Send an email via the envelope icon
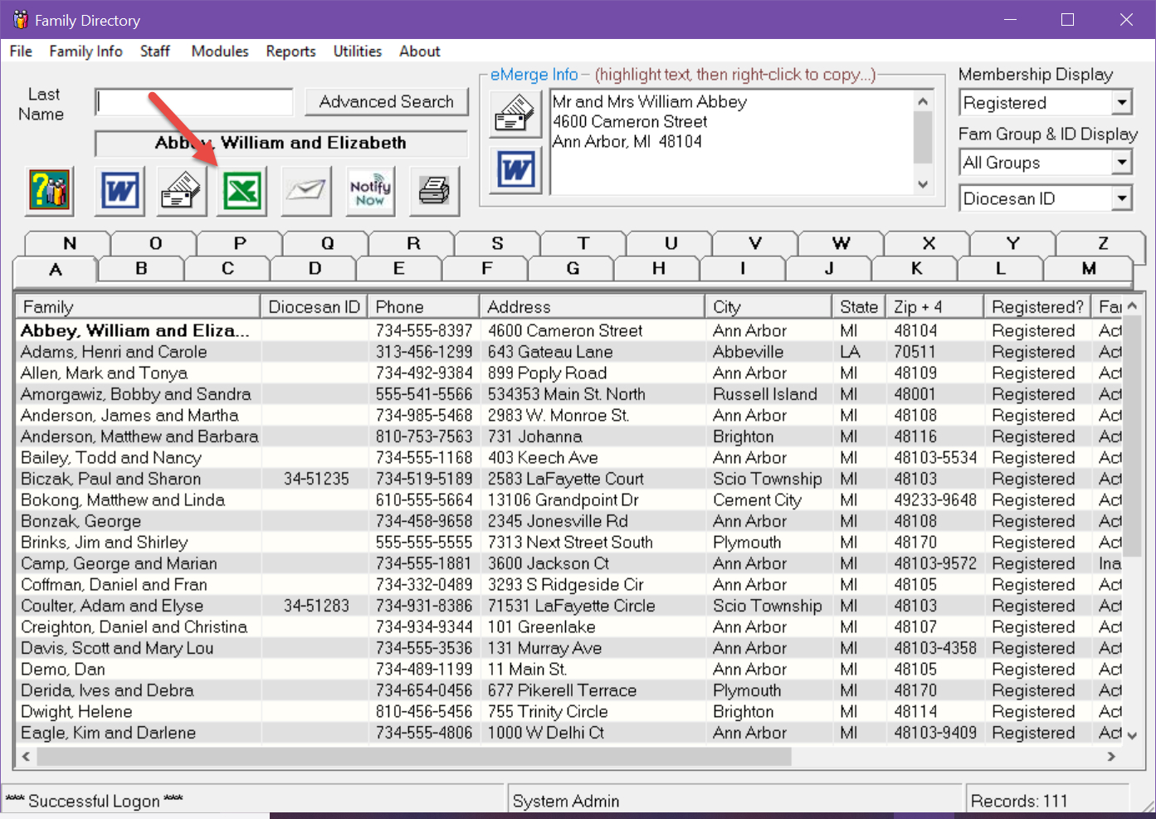The width and height of the screenshot is (1156, 819). point(305,191)
